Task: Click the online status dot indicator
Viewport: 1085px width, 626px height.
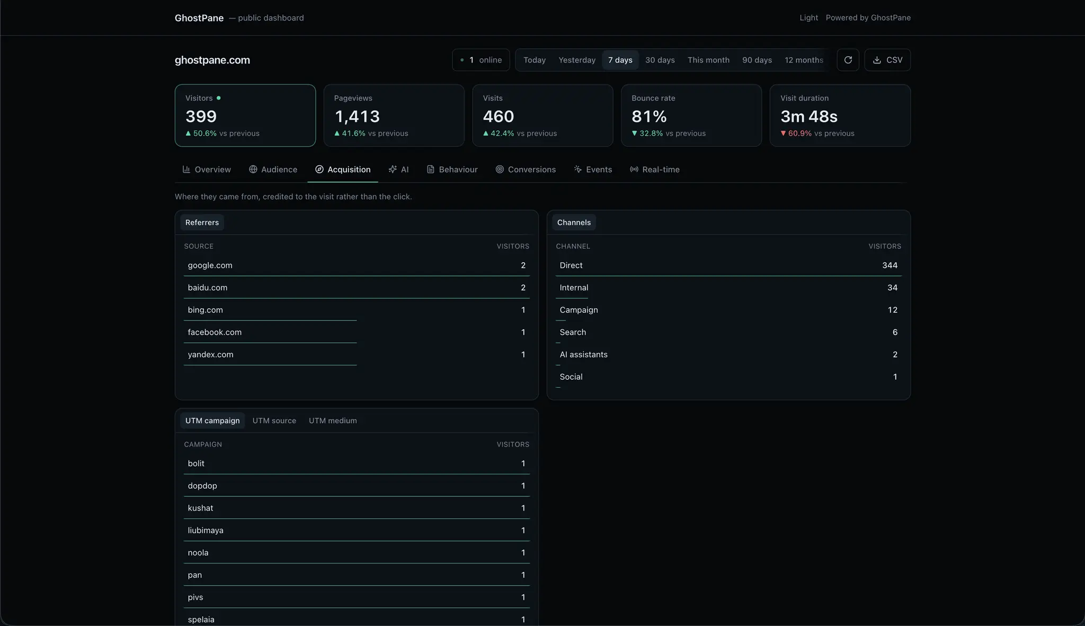Action: pyautogui.click(x=462, y=60)
